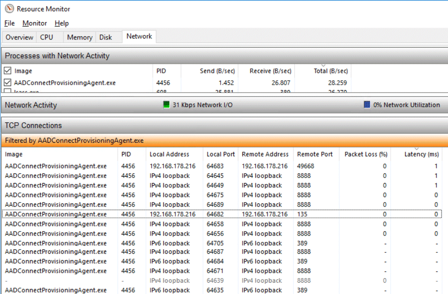Image resolution: width=448 pixels, height=294 pixels.
Task: Select the connection row with local port 64683
Action: coord(222,166)
